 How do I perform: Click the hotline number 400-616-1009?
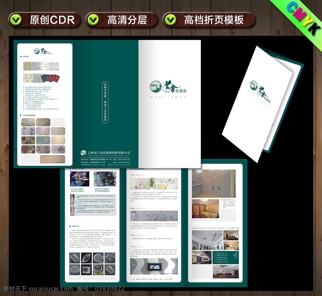pyautogui.click(x=98, y=165)
